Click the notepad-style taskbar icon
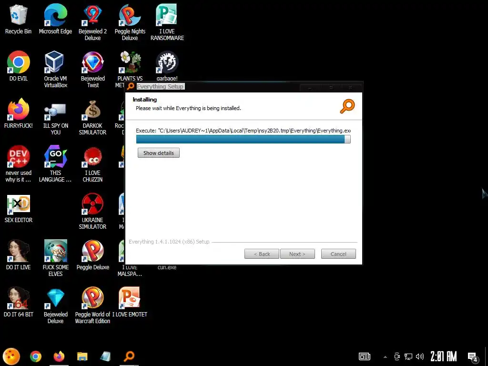This screenshot has width=488, height=366. click(105, 356)
